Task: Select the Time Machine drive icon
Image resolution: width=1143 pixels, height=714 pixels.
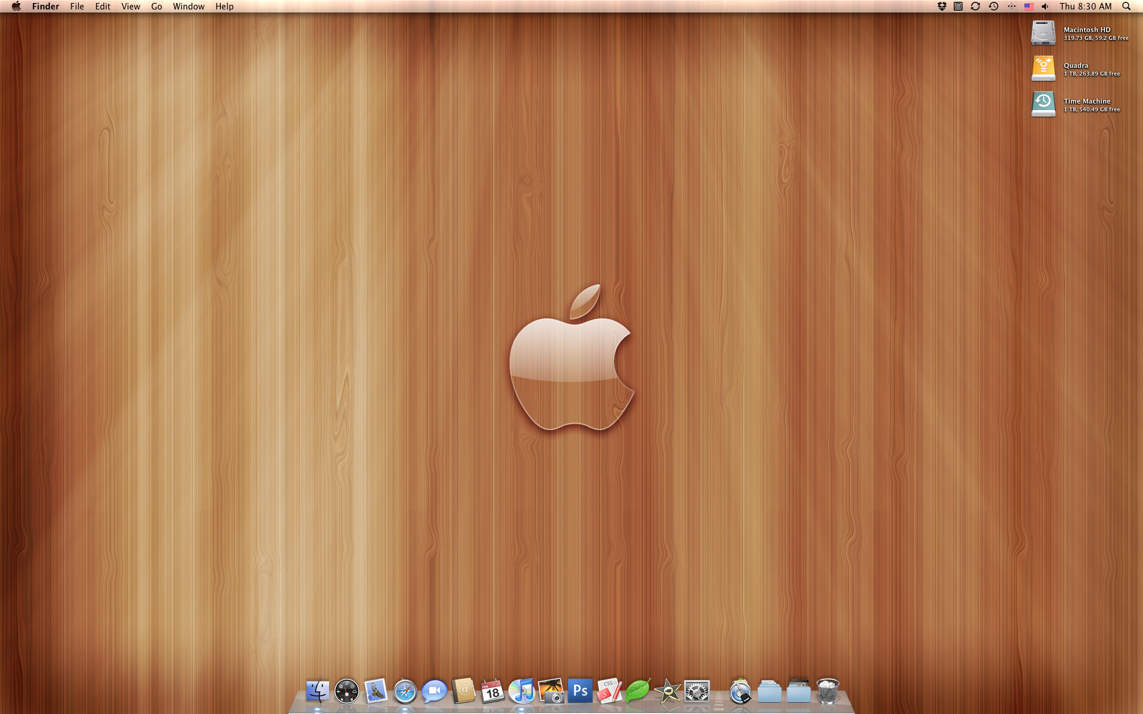Action: point(1044,104)
